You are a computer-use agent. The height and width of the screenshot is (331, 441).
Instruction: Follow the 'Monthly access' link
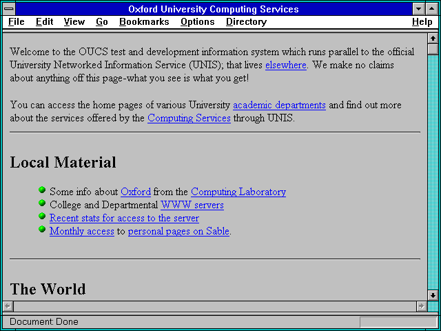click(82, 232)
